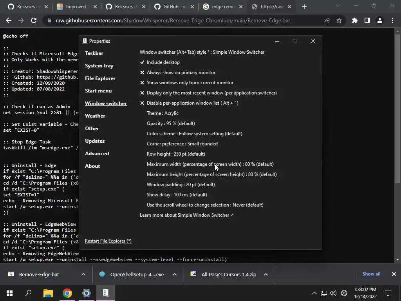The height and width of the screenshot is (301, 401).
Task: Show hidden system tray icons
Action: click(314, 293)
